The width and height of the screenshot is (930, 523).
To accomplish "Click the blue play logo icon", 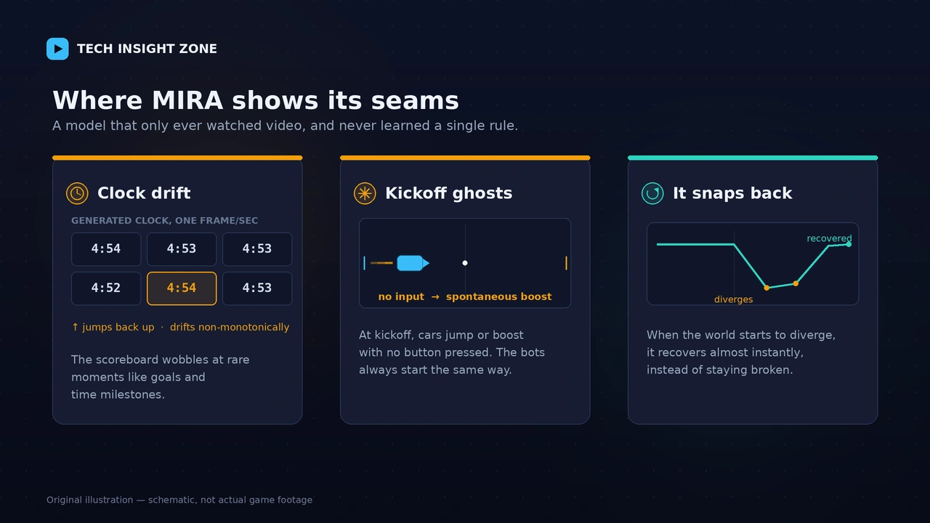I will (57, 49).
